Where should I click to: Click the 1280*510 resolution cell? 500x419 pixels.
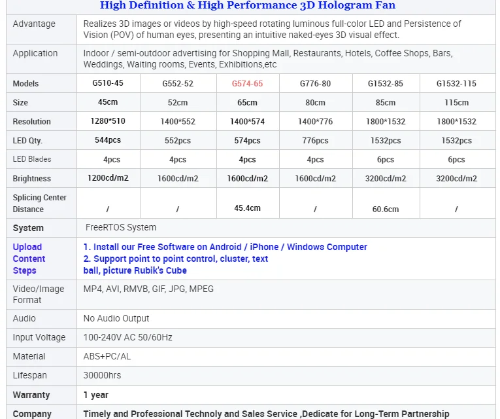coord(108,121)
